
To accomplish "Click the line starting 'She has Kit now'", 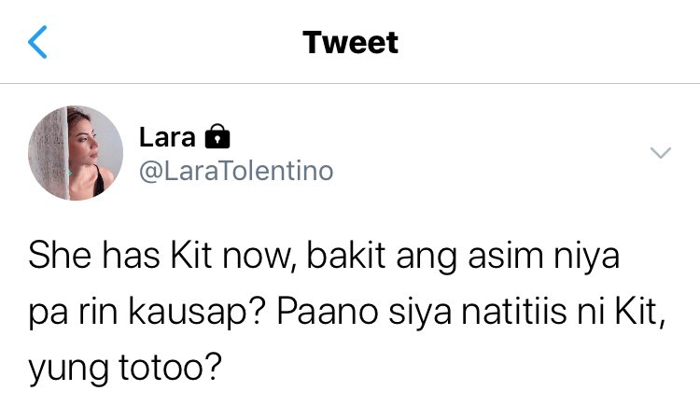I will (x=324, y=256).
